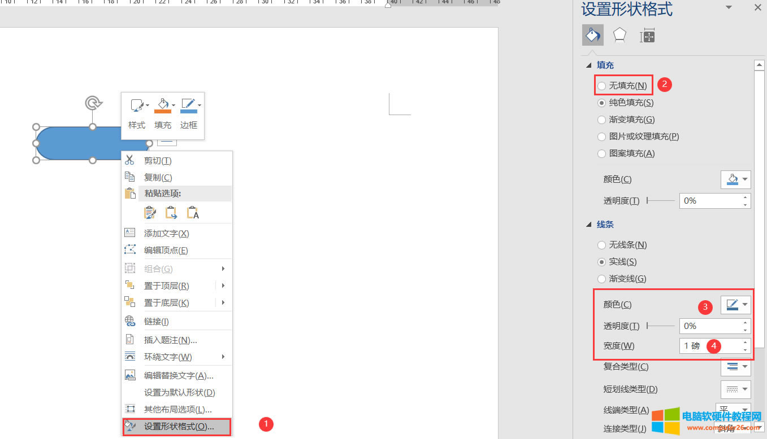Open the Layout & Properties tab icon

coord(647,36)
